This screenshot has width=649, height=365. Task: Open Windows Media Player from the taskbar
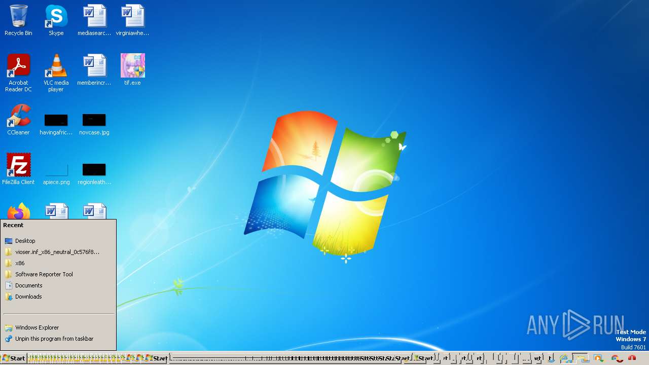click(598, 358)
